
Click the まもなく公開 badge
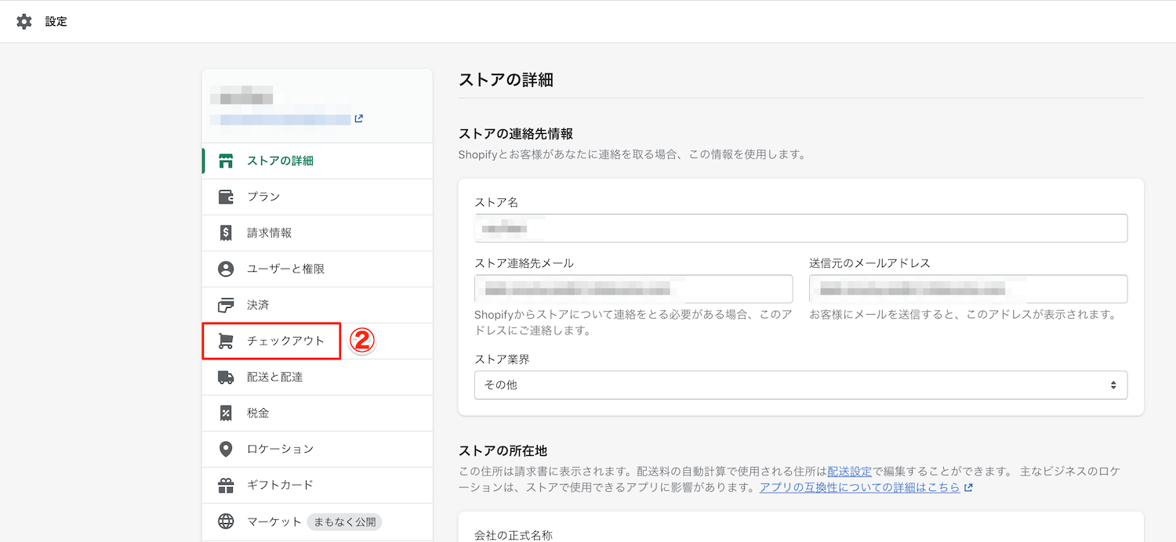pyautogui.click(x=344, y=522)
